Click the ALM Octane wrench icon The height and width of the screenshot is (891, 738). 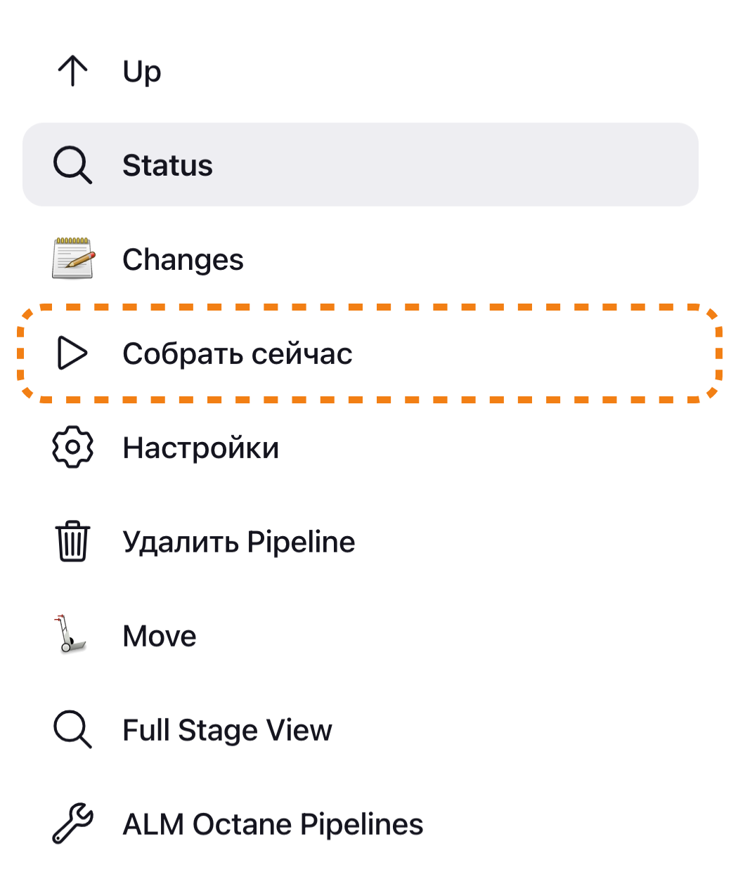coord(72,824)
